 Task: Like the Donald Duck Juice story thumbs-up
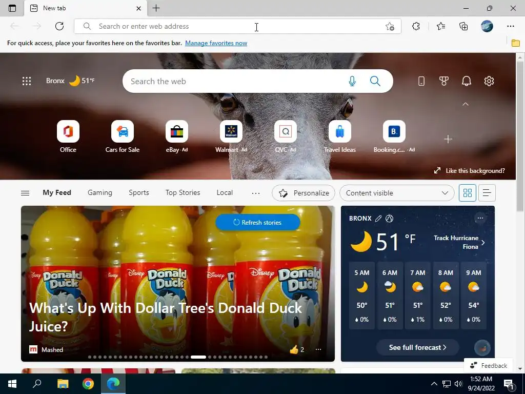coord(294,349)
